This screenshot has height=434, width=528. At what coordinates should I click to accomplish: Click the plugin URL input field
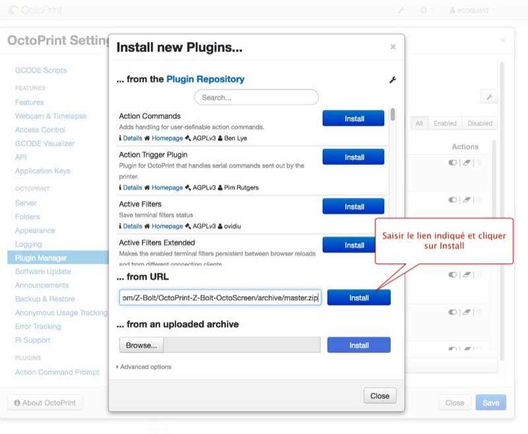click(x=220, y=298)
